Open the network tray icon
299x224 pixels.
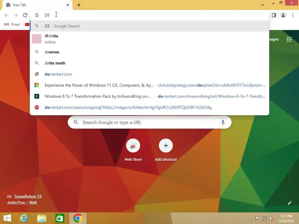coord(264,218)
